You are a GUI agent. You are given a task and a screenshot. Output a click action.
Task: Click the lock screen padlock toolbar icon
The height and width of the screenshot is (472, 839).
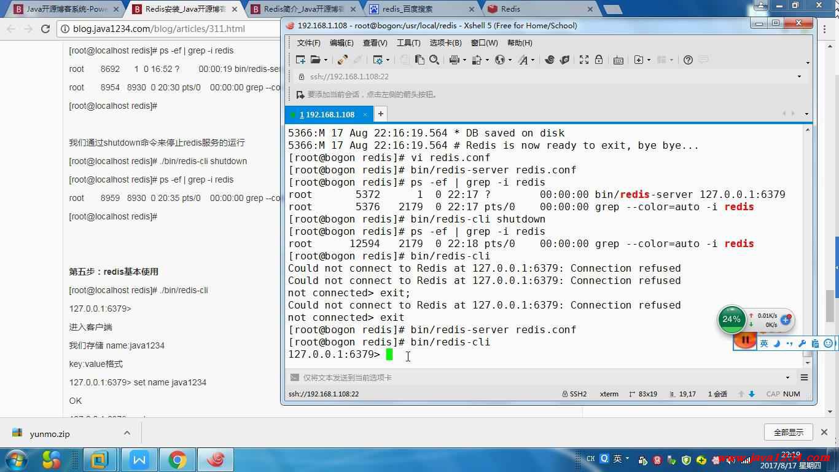(598, 60)
